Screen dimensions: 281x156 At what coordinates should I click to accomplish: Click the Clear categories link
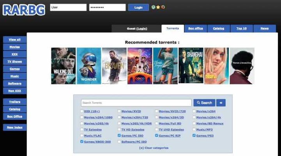click(154, 148)
